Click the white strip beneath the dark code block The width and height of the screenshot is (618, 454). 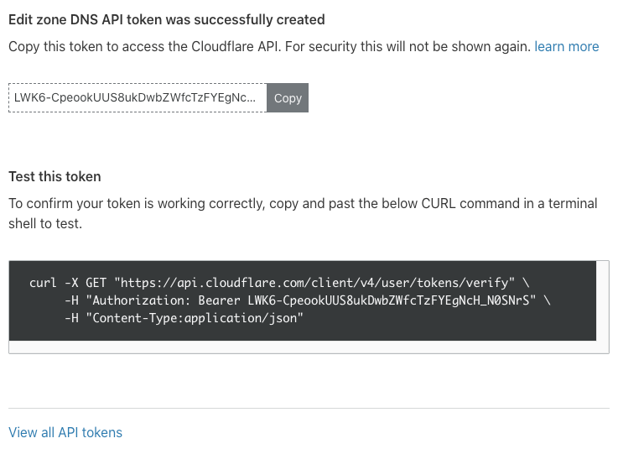point(309,347)
